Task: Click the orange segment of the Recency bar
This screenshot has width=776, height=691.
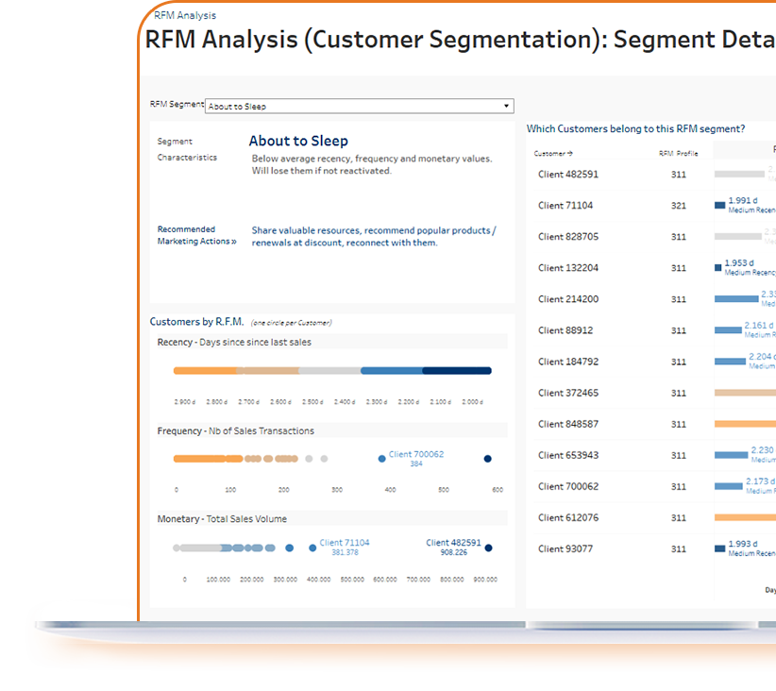Action: [204, 371]
